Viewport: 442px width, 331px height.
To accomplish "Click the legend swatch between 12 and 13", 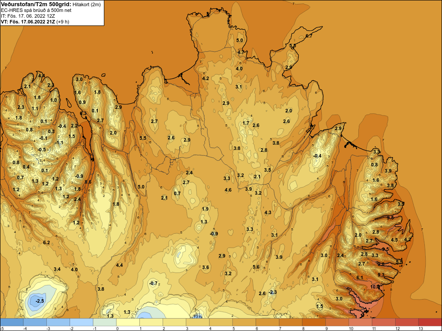I will 407,322.
